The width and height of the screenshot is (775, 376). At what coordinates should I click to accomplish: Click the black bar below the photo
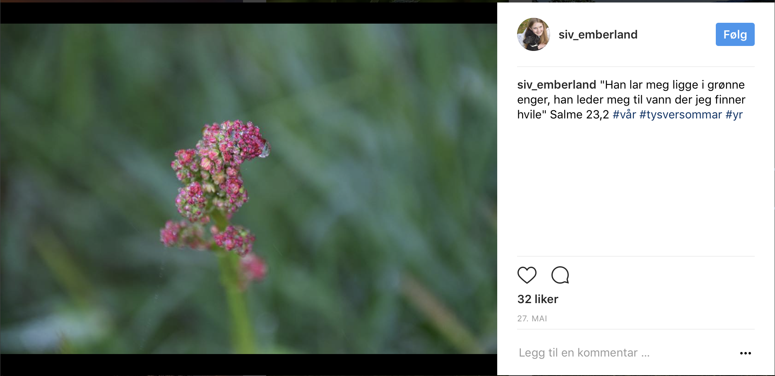248,364
